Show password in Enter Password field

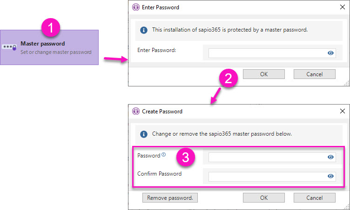coord(330,53)
